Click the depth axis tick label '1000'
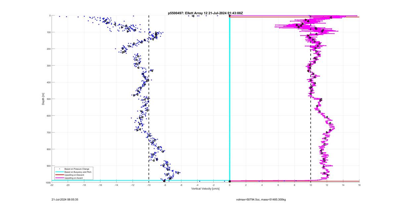 click(48, 183)
